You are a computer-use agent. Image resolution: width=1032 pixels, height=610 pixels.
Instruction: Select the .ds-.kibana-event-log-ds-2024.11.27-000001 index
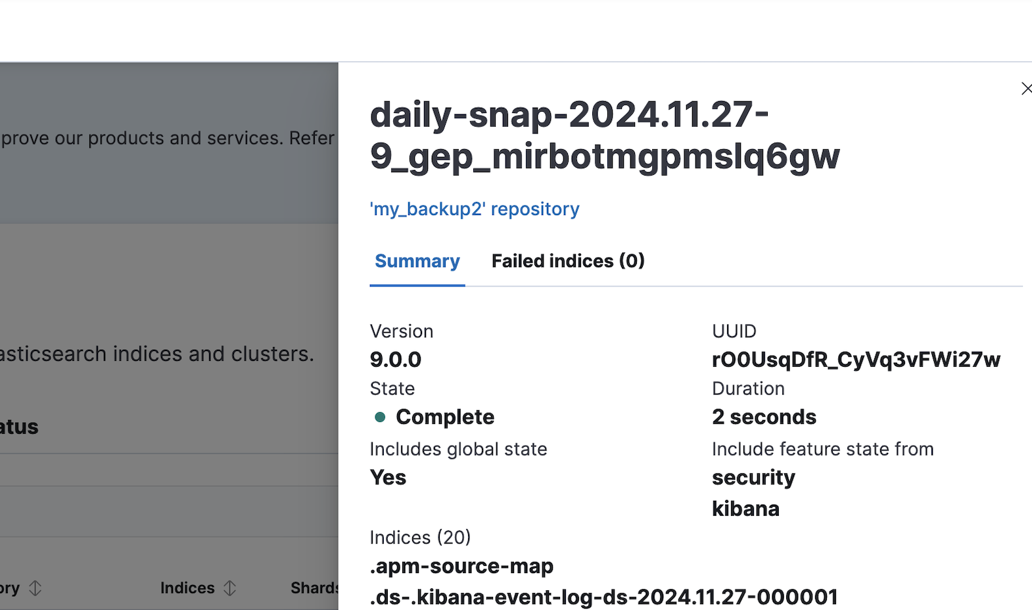[x=603, y=597]
